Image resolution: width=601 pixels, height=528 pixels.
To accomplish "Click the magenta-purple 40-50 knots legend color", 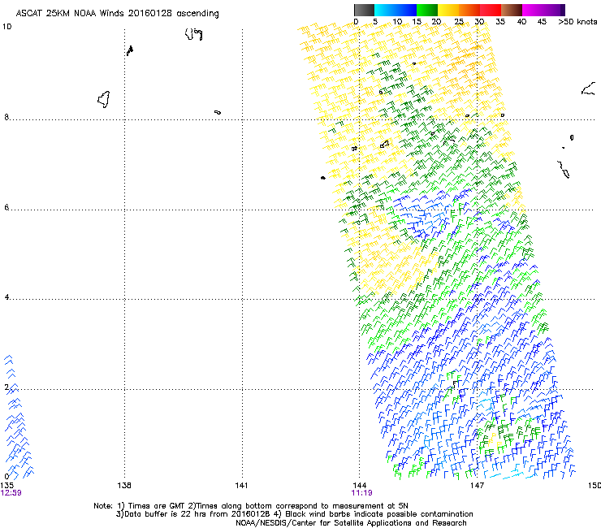I will point(543,10).
